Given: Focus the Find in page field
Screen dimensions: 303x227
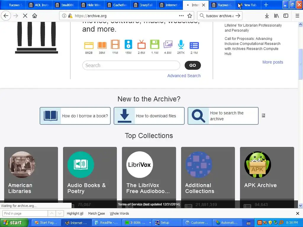Looking at the screenshot, I should point(25,213).
